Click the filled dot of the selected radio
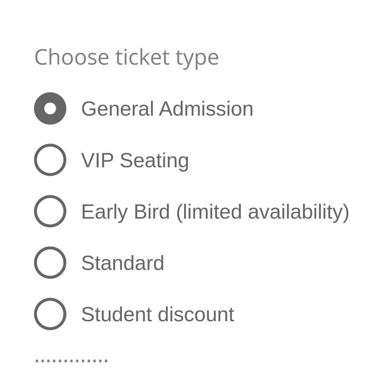Screen dimensions: 384x389 pos(50,109)
